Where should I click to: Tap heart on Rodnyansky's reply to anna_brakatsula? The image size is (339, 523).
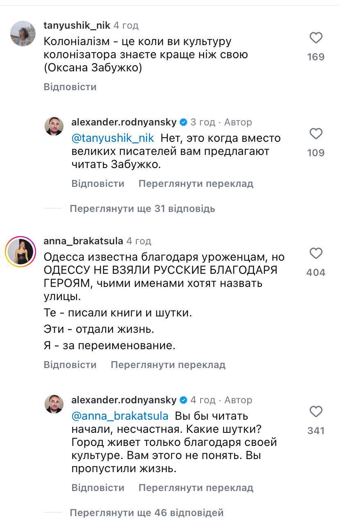point(316,412)
